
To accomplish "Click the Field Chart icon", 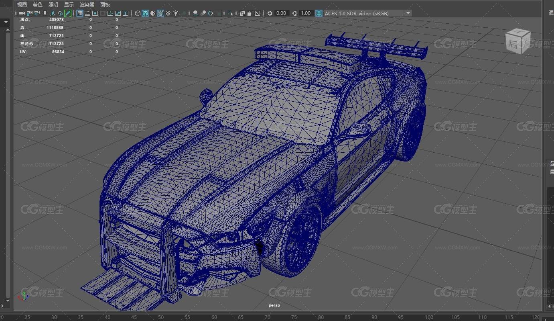I will click(x=110, y=13).
